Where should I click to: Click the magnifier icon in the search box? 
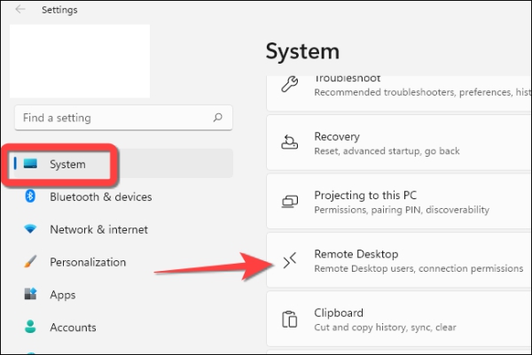tap(217, 118)
